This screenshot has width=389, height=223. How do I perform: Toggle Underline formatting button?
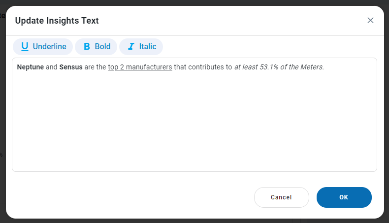pyautogui.click(x=43, y=47)
